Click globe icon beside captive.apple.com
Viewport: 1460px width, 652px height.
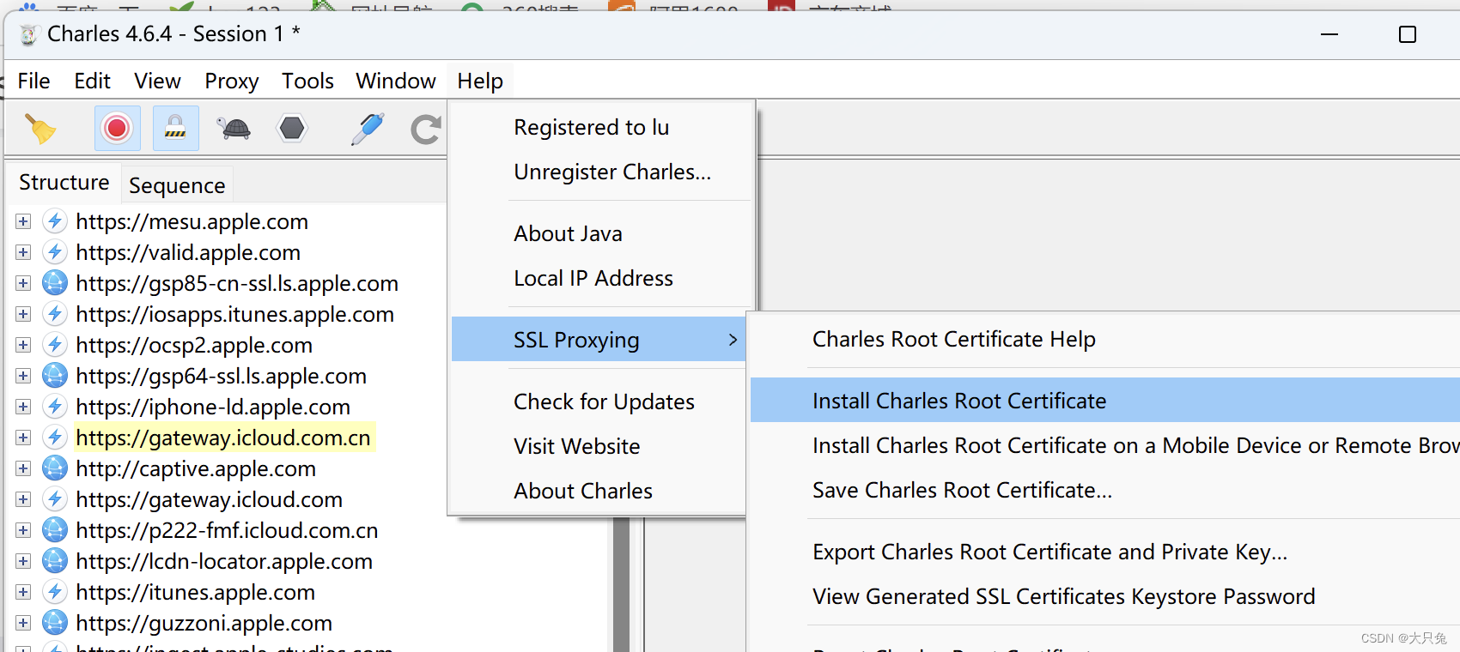pyautogui.click(x=55, y=468)
